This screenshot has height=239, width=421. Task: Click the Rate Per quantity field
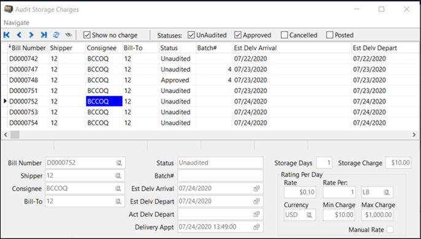[x=339, y=192]
